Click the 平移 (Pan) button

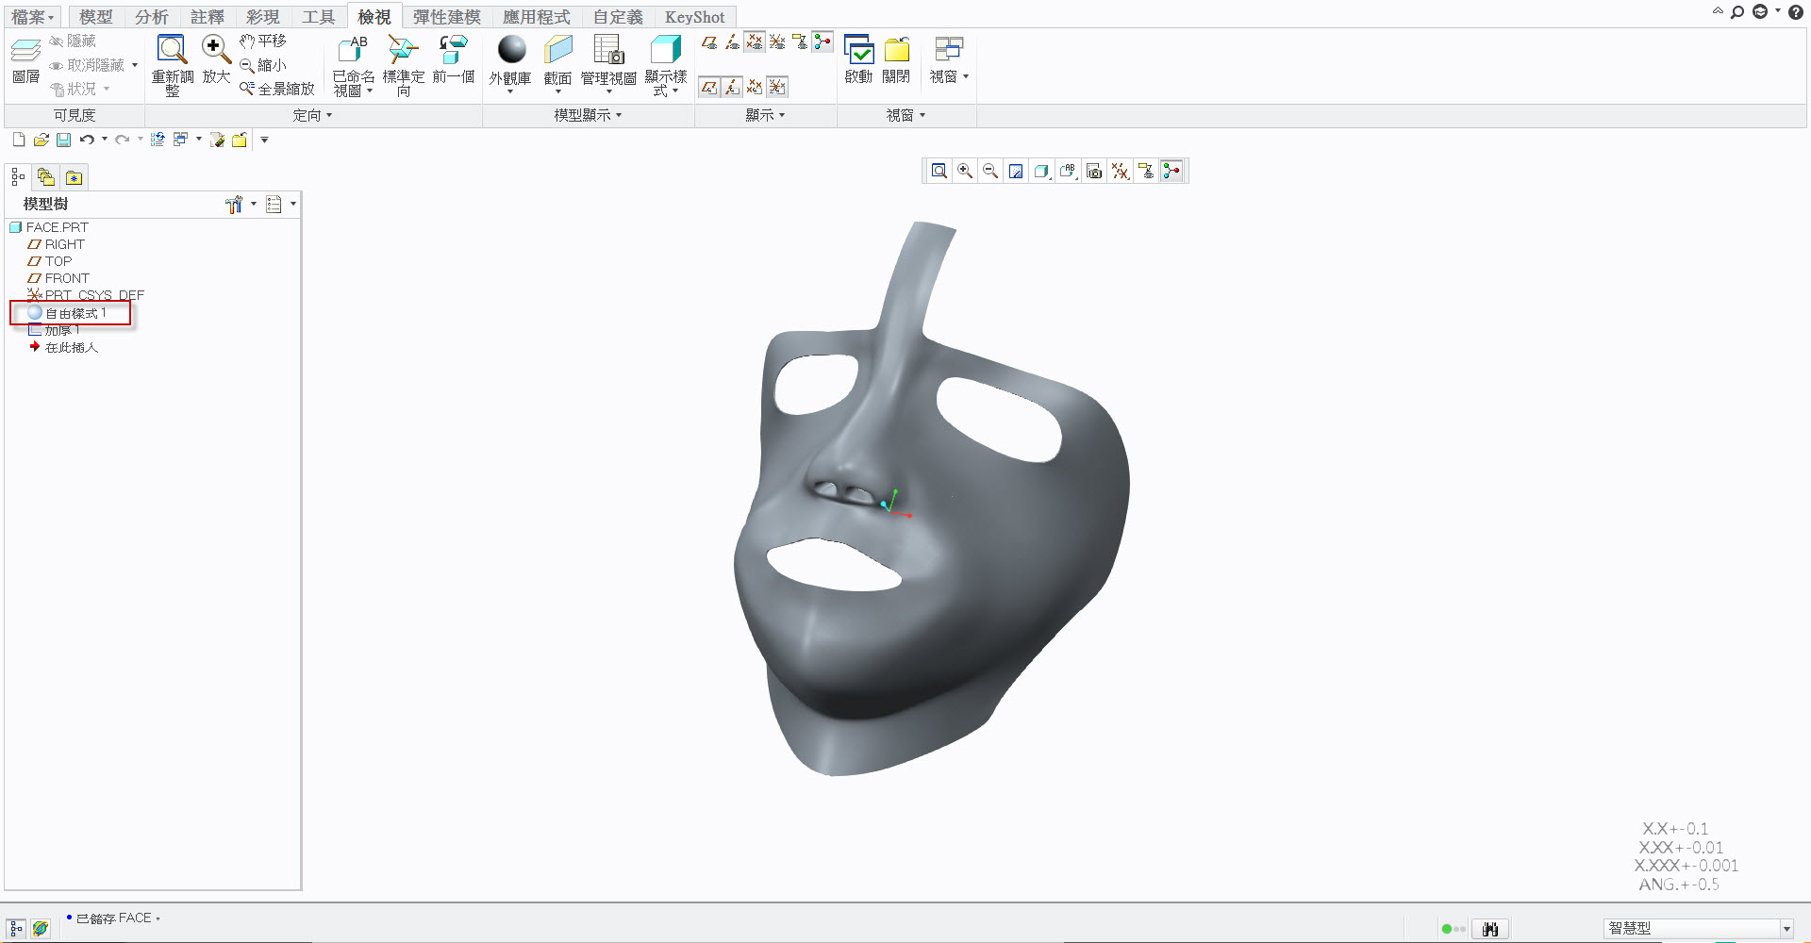263,41
